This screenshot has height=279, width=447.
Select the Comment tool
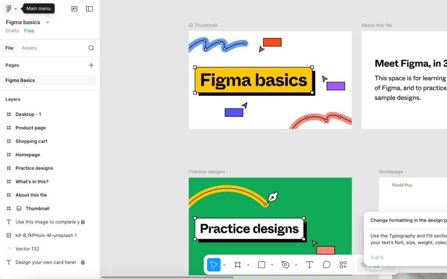coord(326,265)
